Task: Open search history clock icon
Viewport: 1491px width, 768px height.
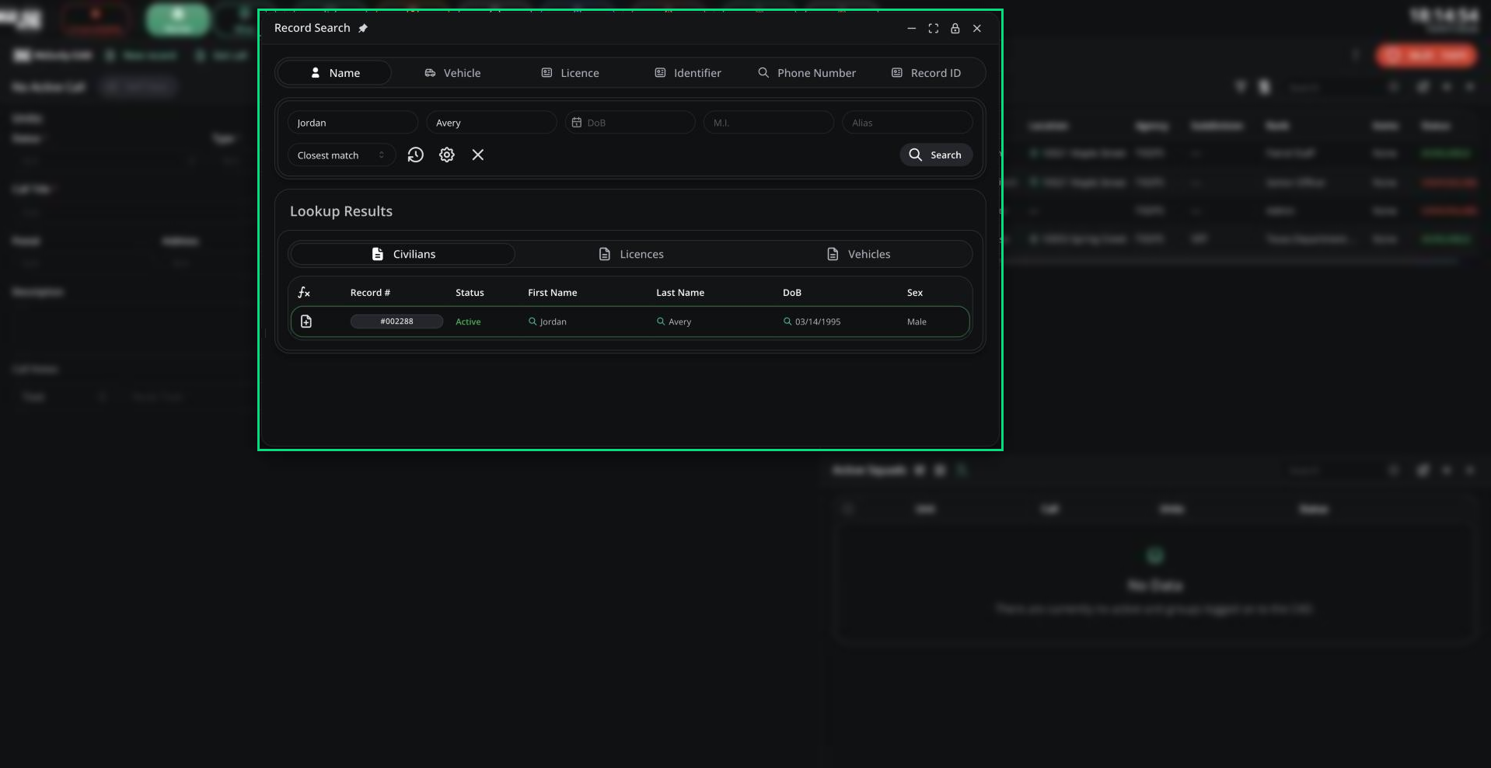Action: coord(416,155)
